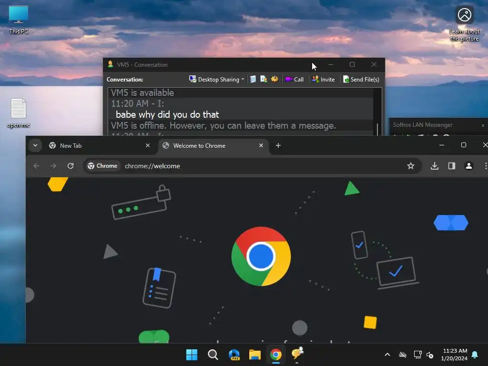
Task: Minimize the Chrome window
Action: [442, 145]
